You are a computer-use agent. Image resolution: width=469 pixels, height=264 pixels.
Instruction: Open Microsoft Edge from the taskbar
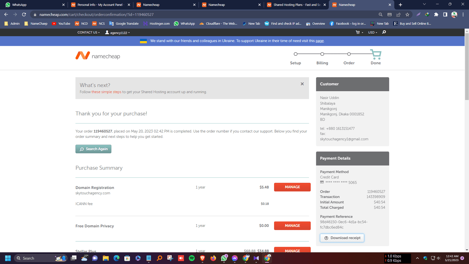[116, 258]
